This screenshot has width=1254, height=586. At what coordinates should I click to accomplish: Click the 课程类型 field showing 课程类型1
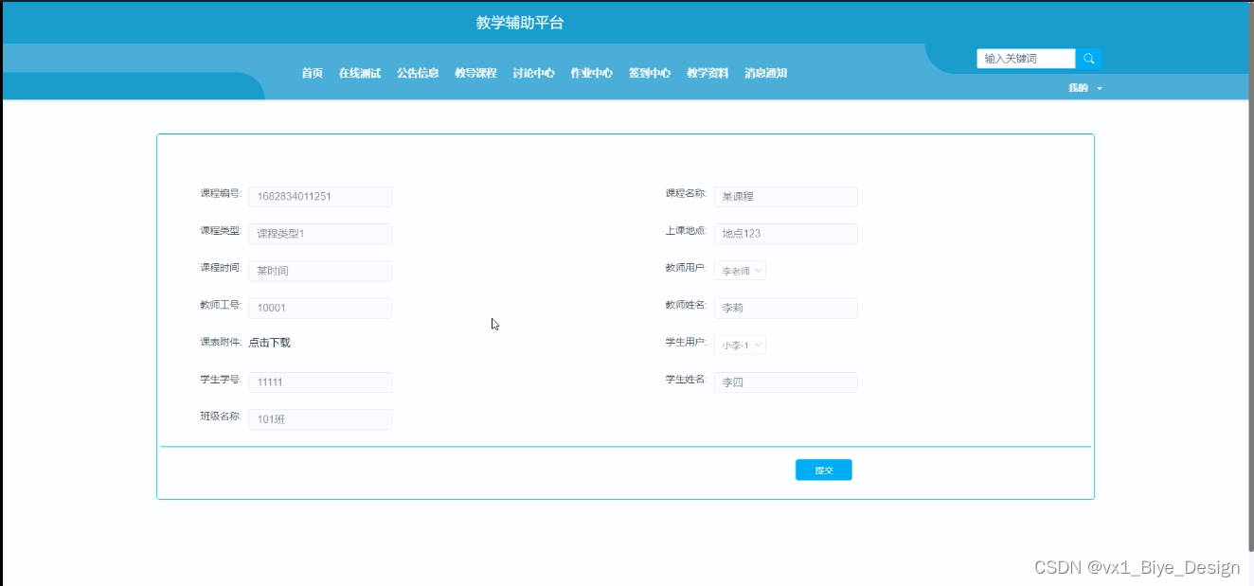pos(320,234)
